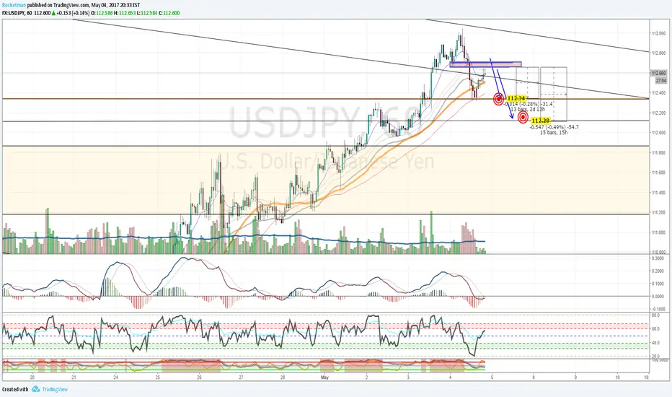This screenshot has width=672, height=397.
Task: Click the 111.400 price axis label
Action: point(659,193)
